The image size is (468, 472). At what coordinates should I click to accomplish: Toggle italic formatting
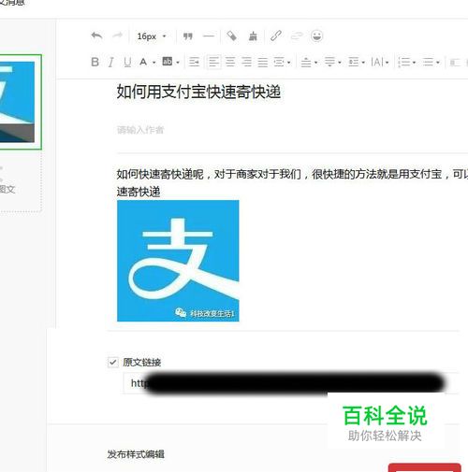click(x=110, y=62)
